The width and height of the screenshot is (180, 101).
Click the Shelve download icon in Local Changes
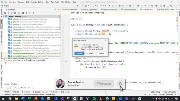point(19,13)
